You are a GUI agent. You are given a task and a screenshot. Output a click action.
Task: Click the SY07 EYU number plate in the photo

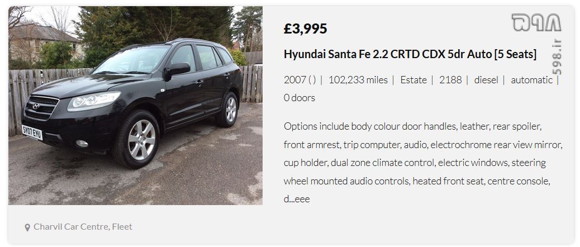32,132
